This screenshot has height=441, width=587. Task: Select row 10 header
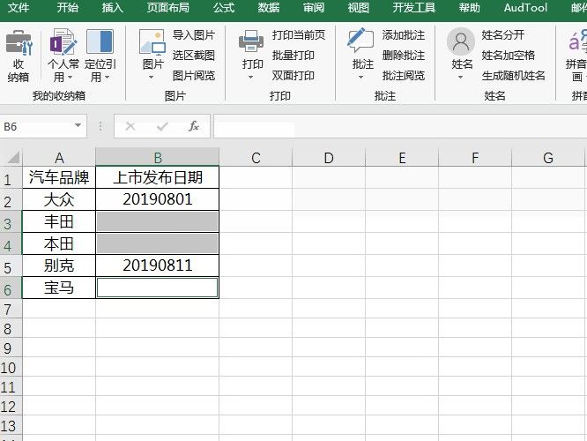tap(11, 367)
